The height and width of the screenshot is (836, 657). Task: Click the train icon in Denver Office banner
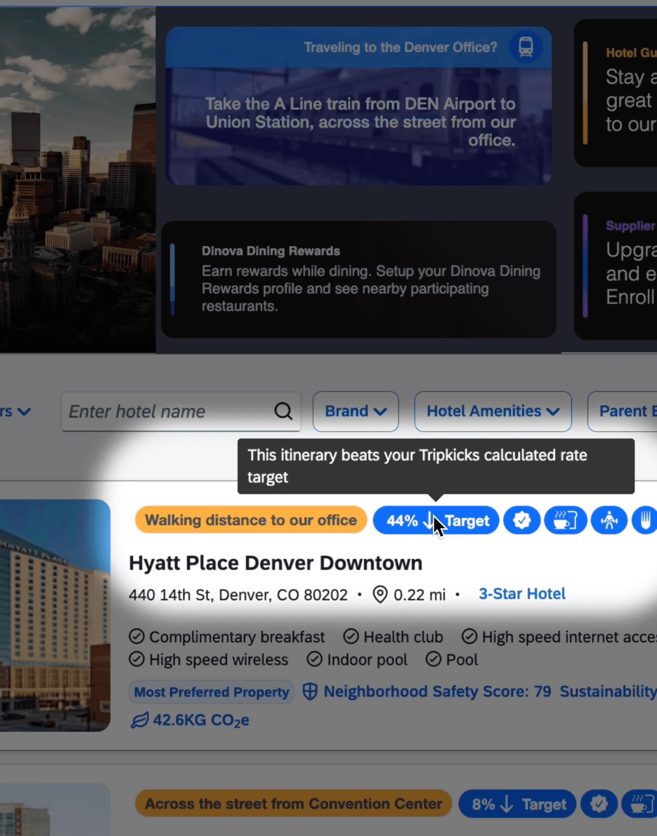(526, 47)
